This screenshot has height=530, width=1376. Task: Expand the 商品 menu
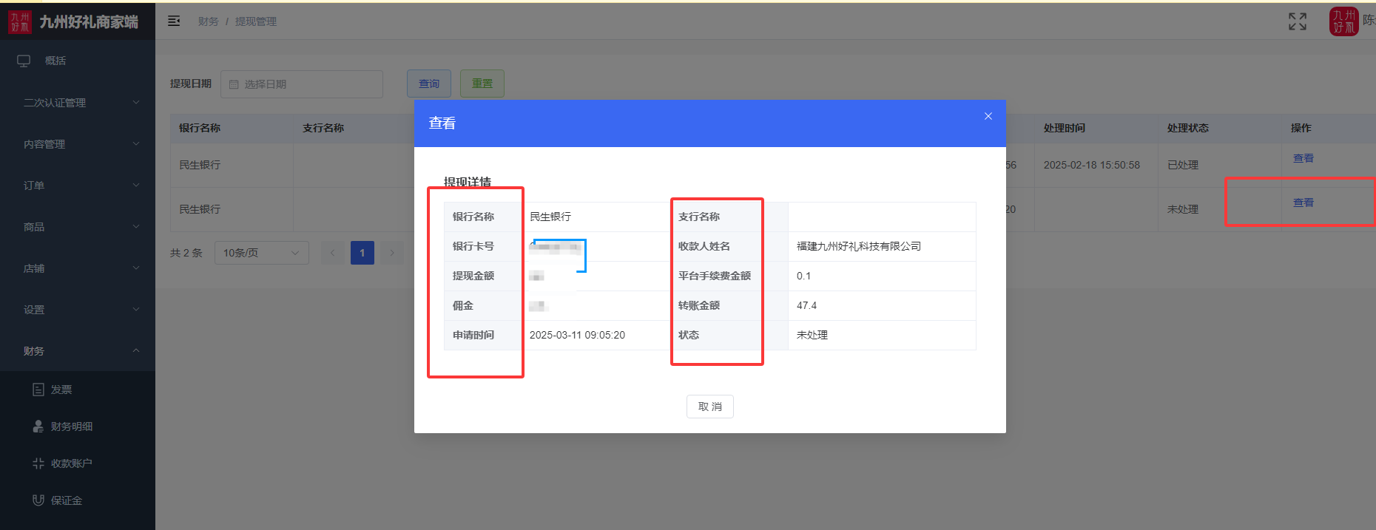78,227
